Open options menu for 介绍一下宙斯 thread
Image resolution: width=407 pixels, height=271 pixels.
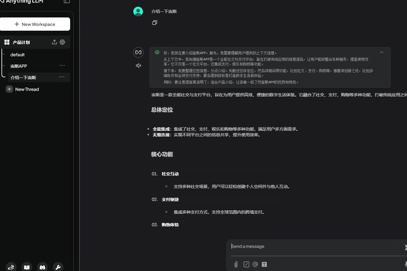[62, 77]
